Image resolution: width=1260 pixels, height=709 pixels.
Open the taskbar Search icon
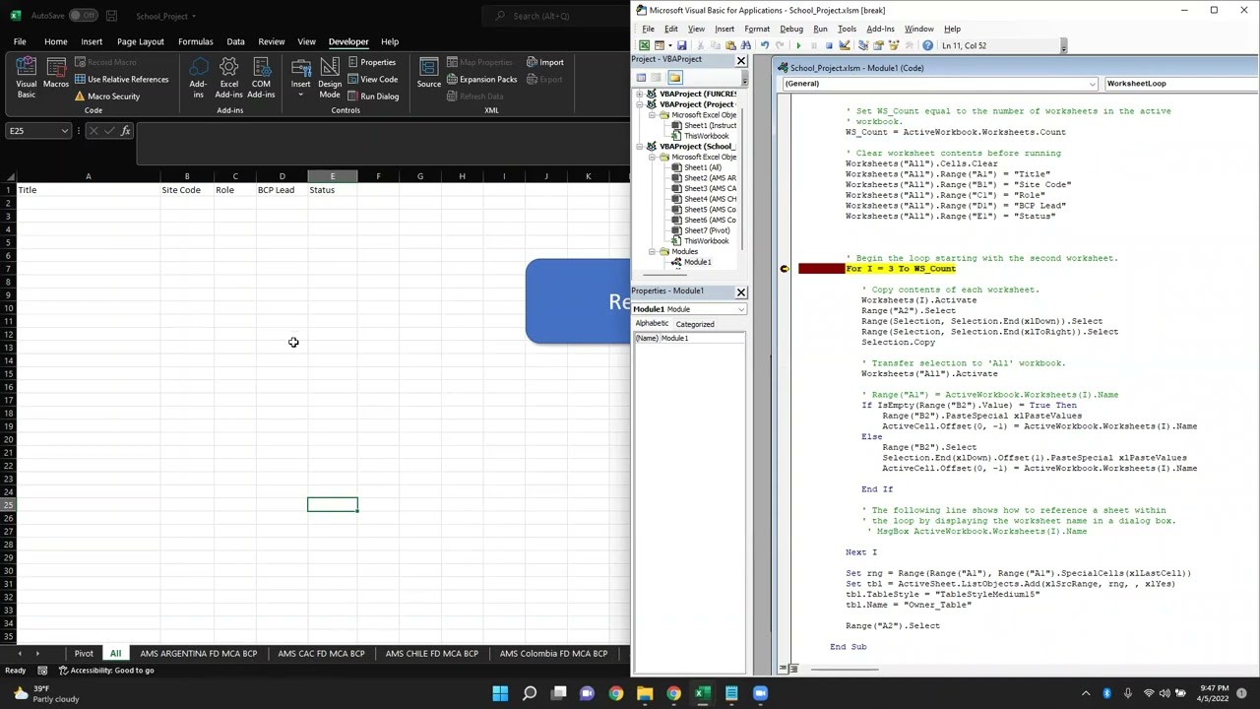click(530, 693)
